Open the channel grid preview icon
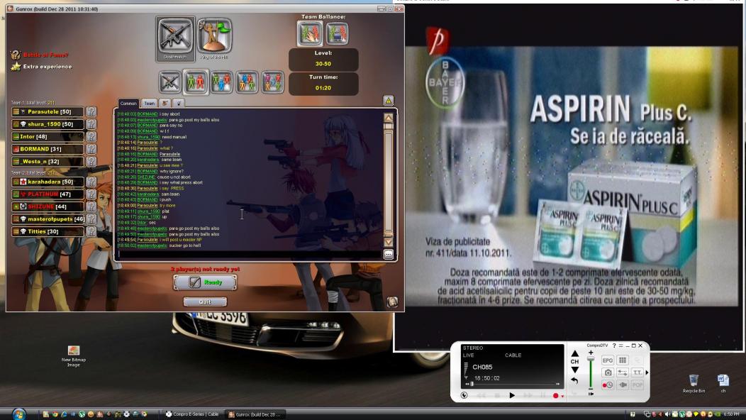The height and width of the screenshot is (420, 746). tap(622, 360)
